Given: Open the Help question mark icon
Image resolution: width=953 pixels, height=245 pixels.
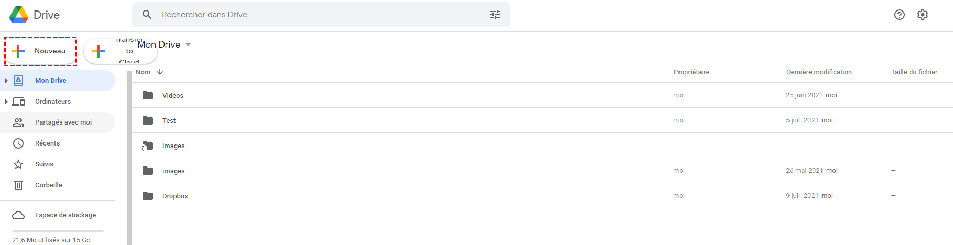Looking at the screenshot, I should 900,15.
